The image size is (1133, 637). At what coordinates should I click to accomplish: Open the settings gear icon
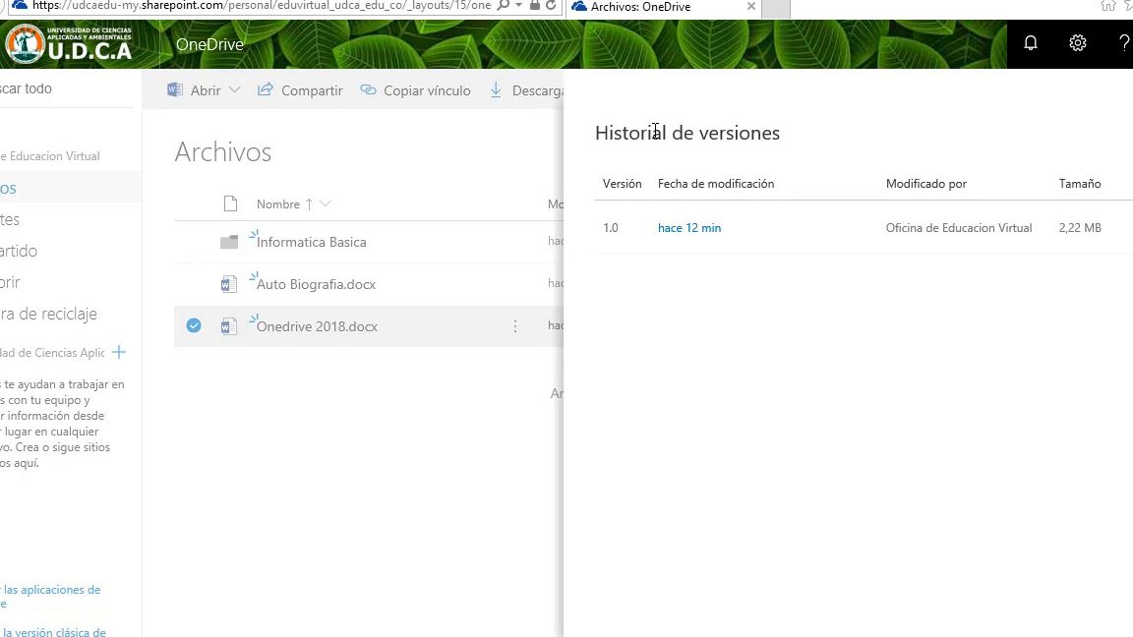(x=1077, y=43)
